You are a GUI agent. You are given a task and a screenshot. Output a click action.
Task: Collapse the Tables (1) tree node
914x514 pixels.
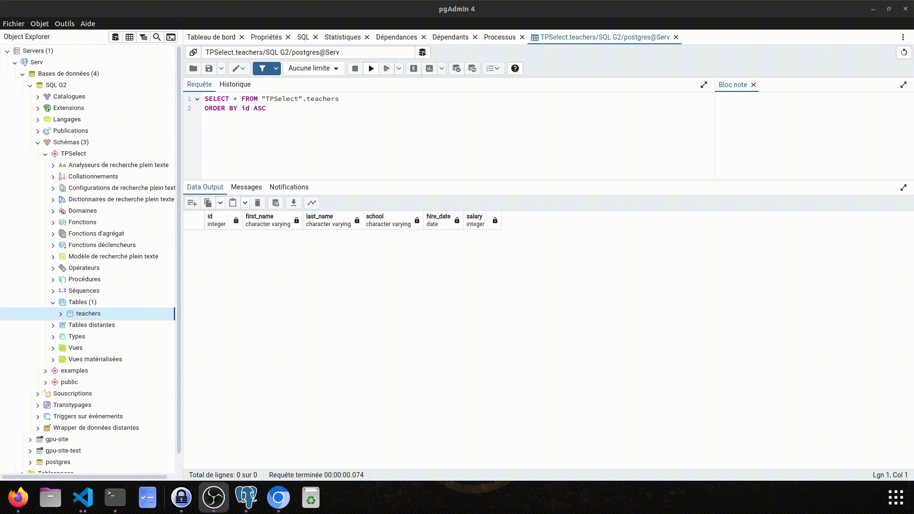click(x=53, y=302)
